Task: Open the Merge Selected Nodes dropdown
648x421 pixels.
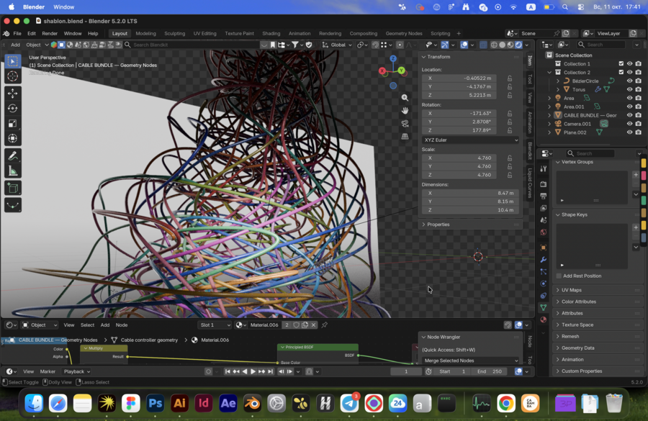Action: [x=470, y=361]
